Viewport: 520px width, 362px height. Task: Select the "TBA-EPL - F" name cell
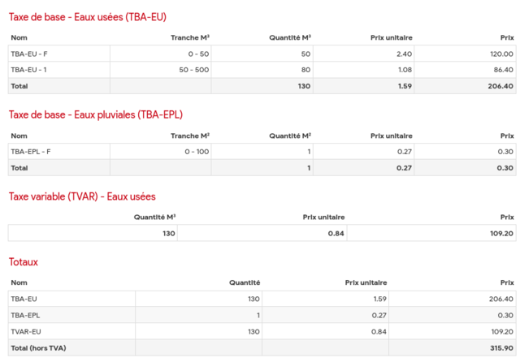(x=31, y=152)
